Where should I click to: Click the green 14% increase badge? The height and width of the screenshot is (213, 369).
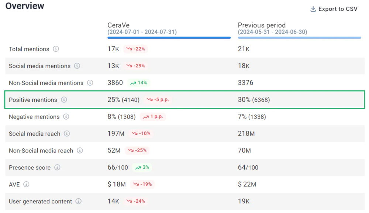pyautogui.click(x=139, y=83)
